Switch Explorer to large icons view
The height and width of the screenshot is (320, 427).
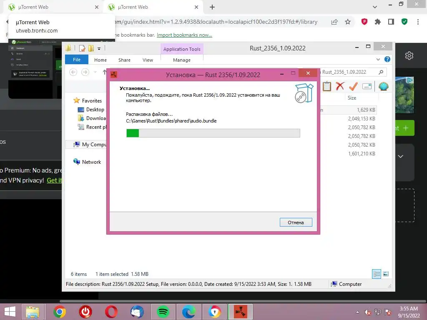coord(386,274)
